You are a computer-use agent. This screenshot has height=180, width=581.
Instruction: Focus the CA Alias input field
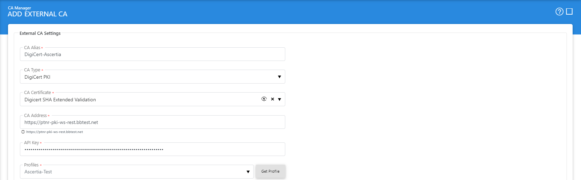pos(152,55)
